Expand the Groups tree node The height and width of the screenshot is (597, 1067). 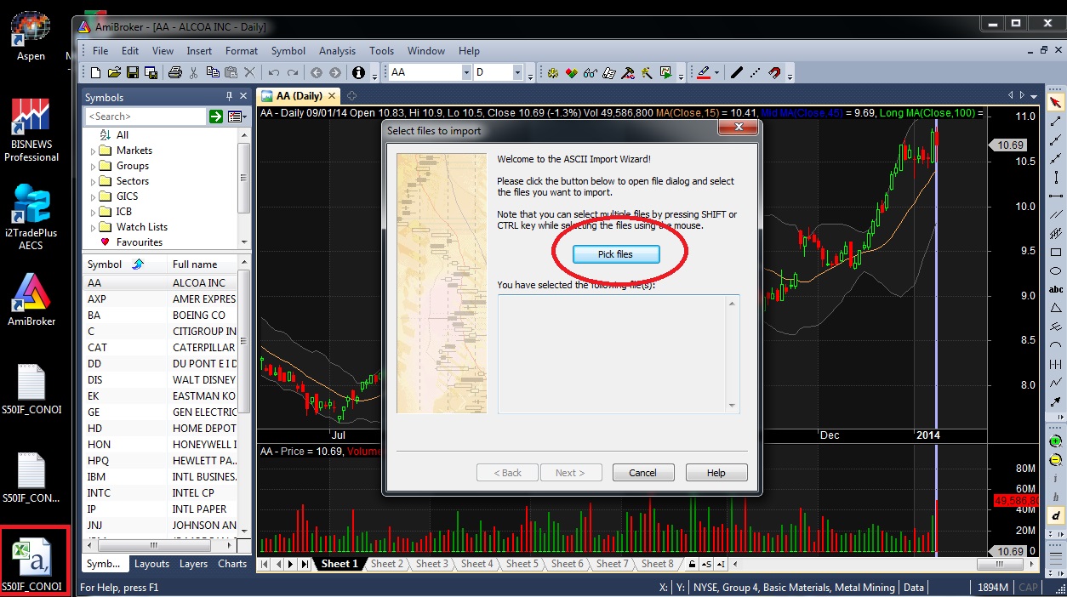click(x=93, y=167)
